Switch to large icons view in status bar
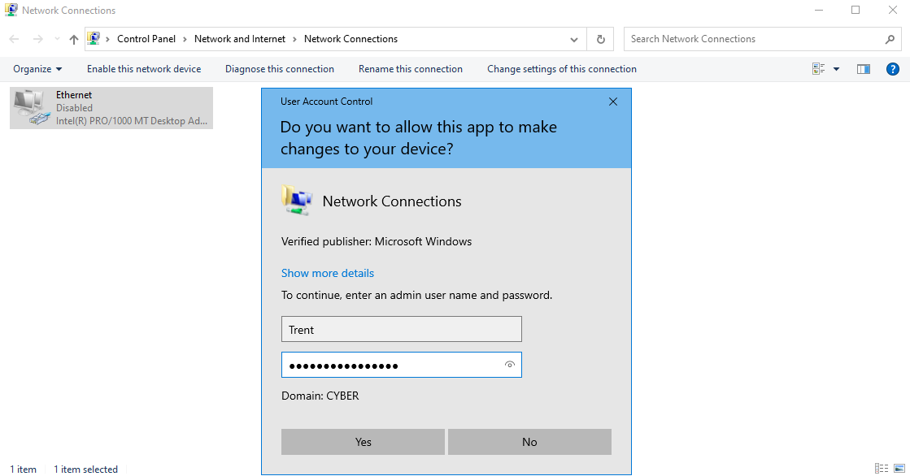The image size is (910, 476). [898, 469]
